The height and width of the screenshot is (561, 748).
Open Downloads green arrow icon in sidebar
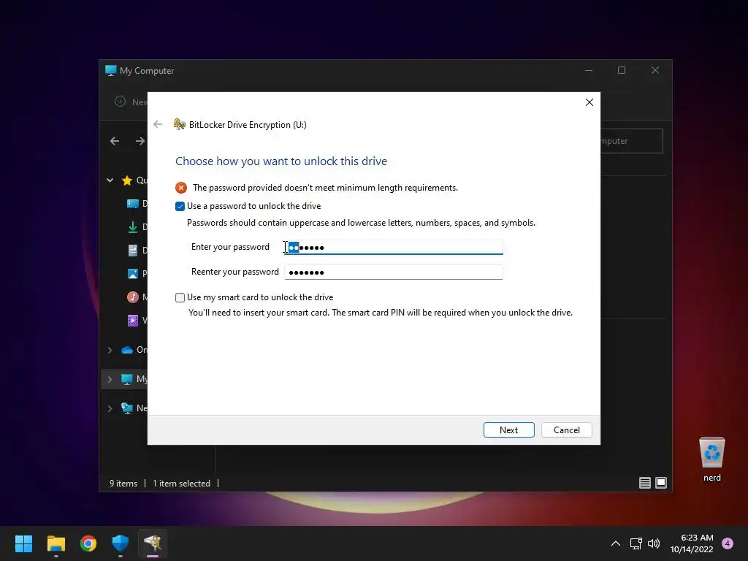click(x=133, y=227)
